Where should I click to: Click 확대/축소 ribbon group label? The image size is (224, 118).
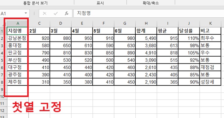[x=151, y=3]
